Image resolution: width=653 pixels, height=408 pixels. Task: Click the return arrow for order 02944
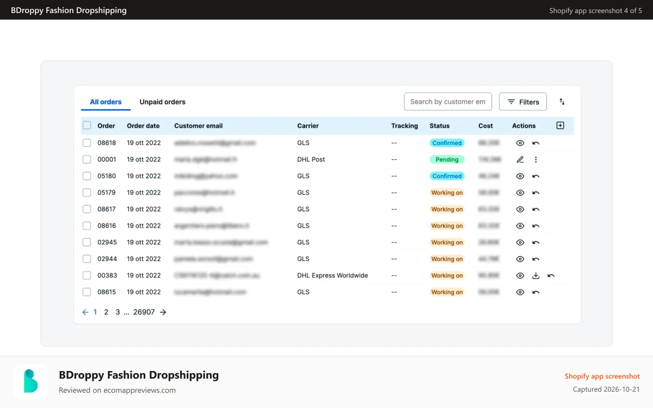[x=535, y=259]
